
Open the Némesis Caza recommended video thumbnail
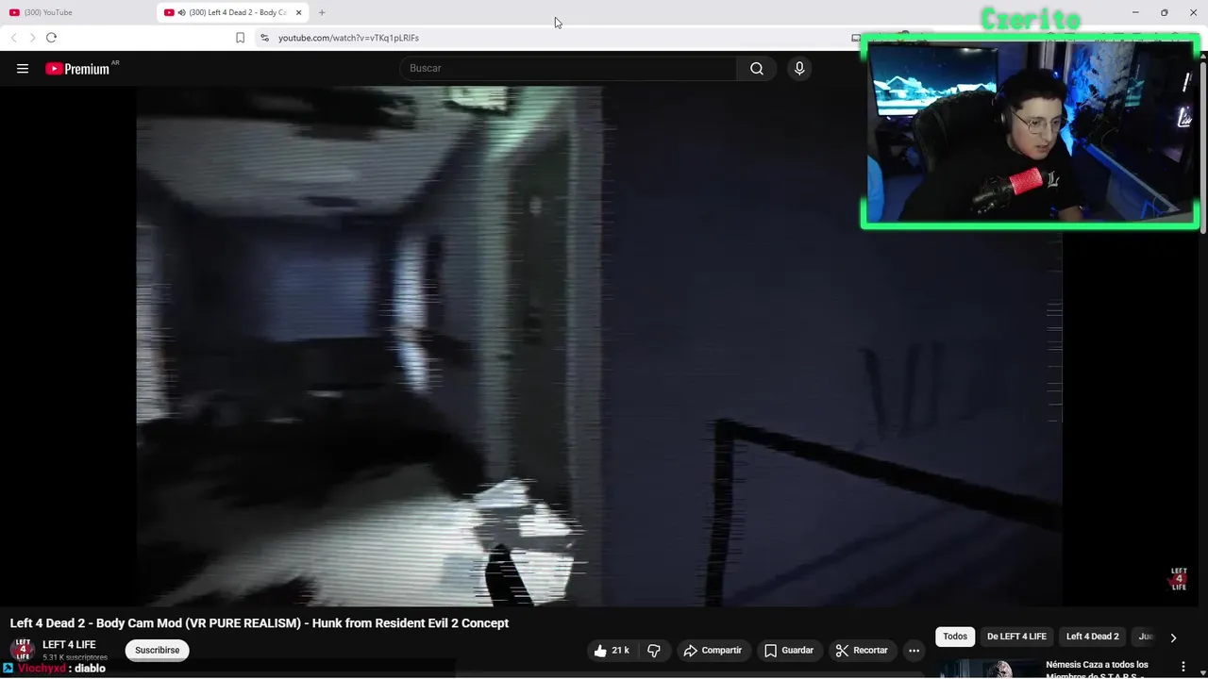pos(988,669)
